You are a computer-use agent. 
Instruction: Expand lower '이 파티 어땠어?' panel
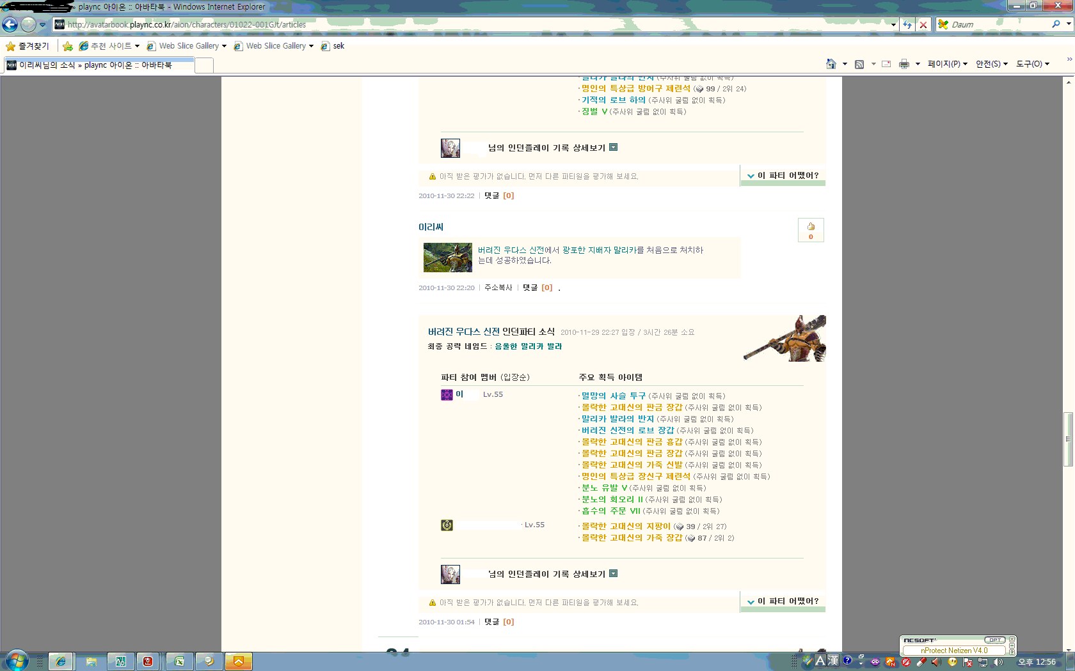pos(783,601)
